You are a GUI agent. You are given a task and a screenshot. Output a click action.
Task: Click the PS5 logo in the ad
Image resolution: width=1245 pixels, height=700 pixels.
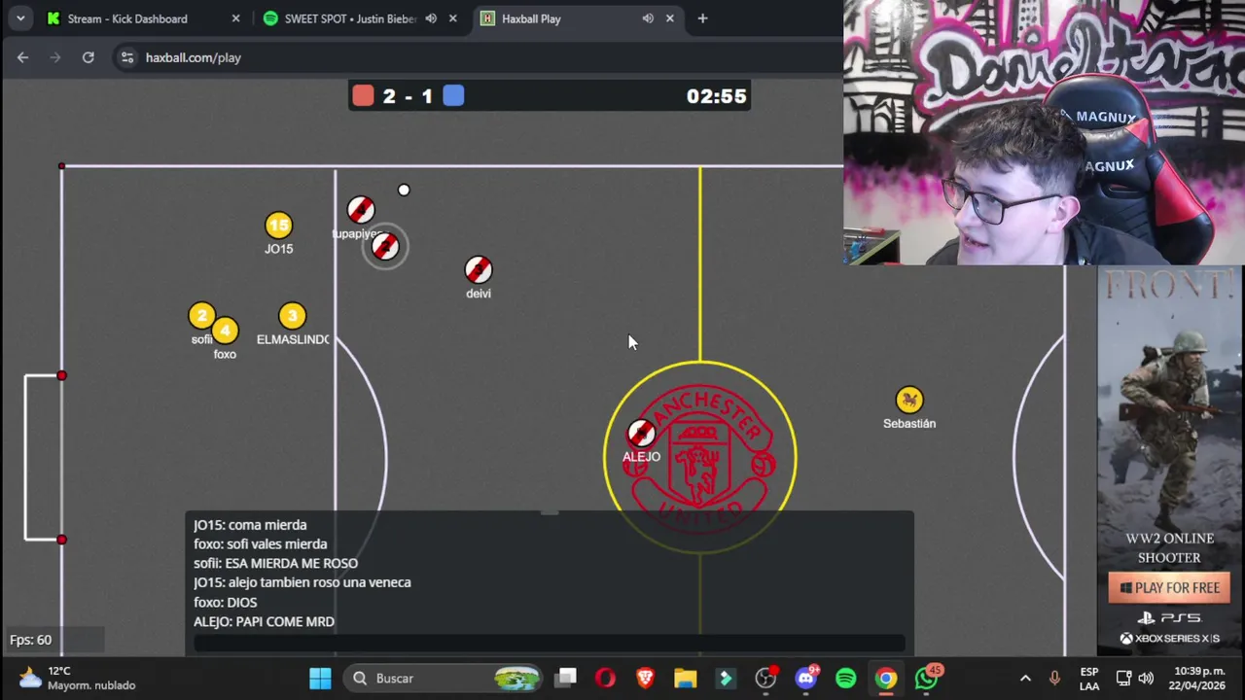point(1169,617)
